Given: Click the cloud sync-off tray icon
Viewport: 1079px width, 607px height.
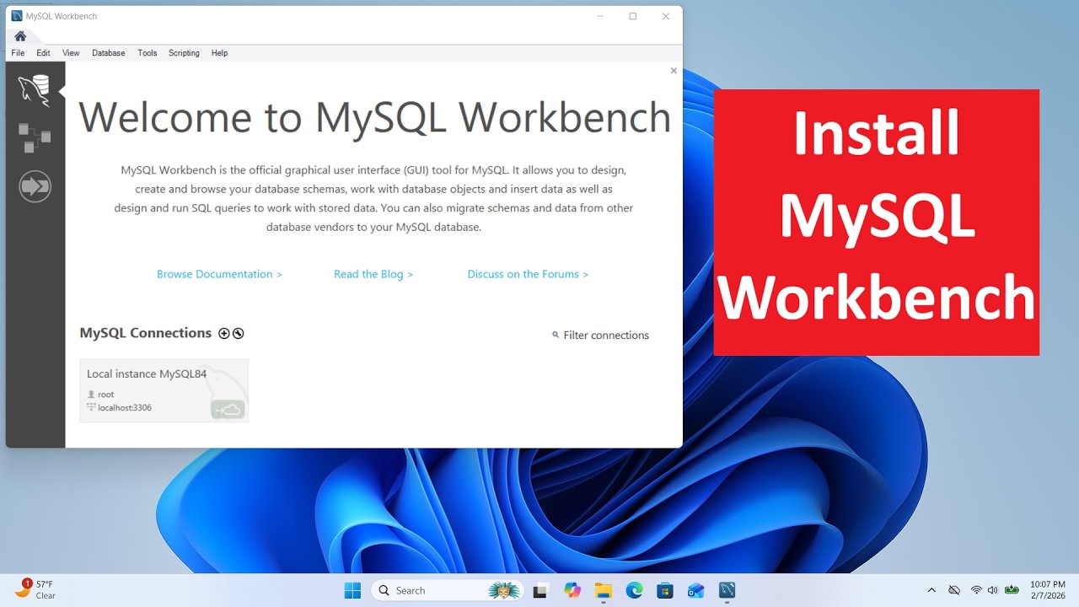Looking at the screenshot, I should click(954, 590).
